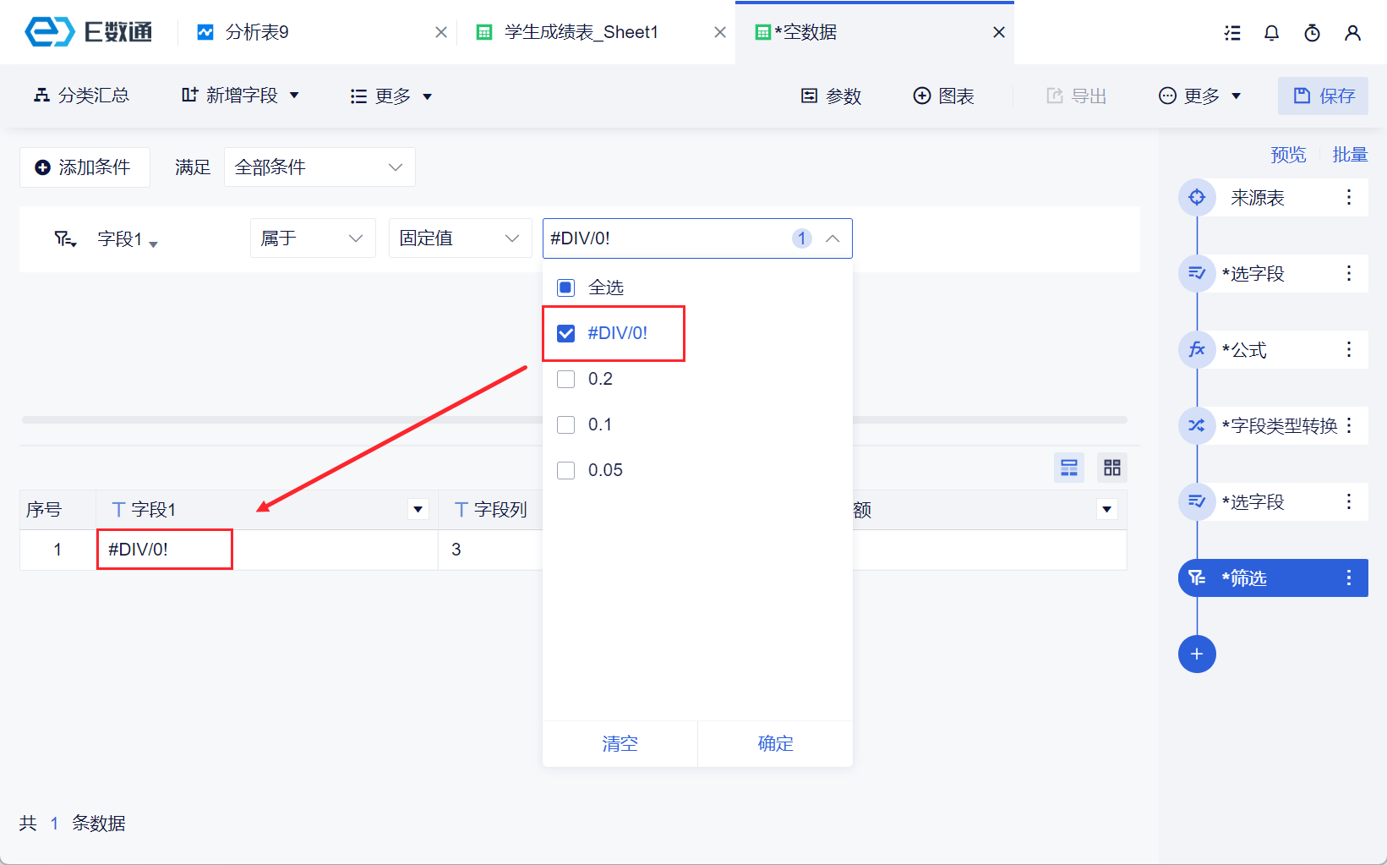Viewport: 1387px width, 865px height.
Task: Open the formula step fx icon
Action: (1197, 350)
